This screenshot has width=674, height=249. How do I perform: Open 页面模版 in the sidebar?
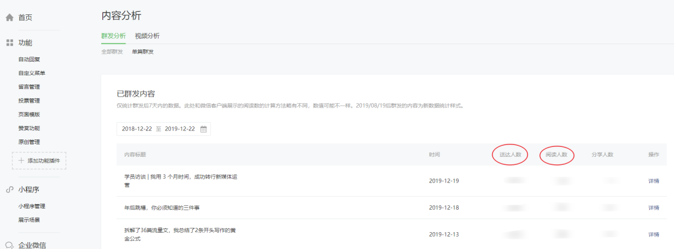pyautogui.click(x=29, y=114)
